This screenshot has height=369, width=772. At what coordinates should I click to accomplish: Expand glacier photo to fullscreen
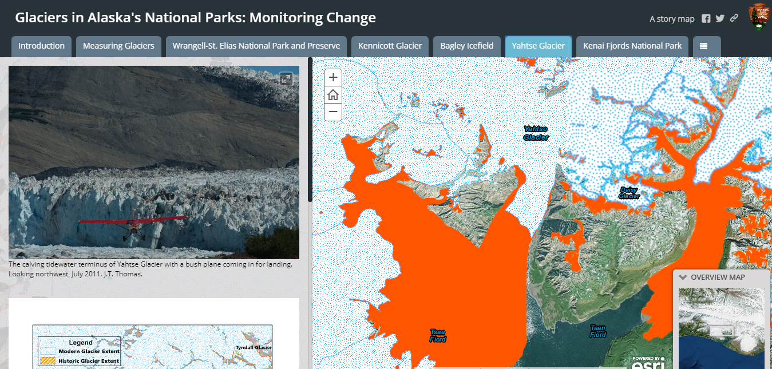[286, 79]
